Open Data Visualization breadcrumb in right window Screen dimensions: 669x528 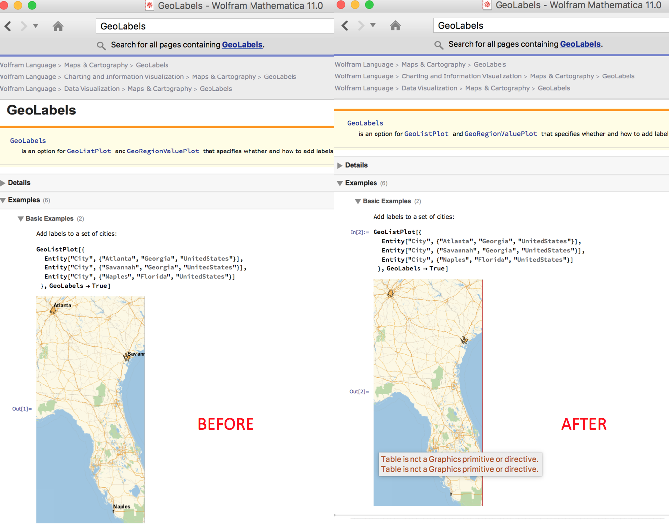coord(429,88)
